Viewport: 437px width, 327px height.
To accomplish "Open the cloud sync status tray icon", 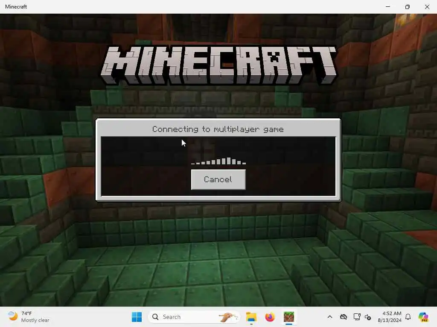I will tap(344, 317).
